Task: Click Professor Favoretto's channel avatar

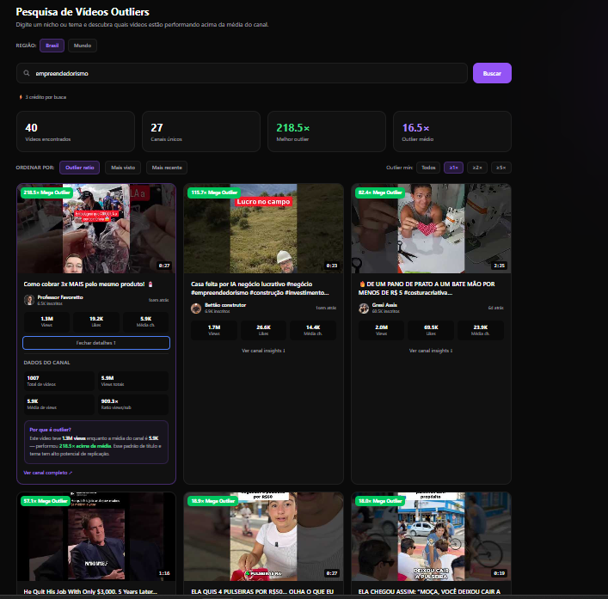Action: [x=29, y=299]
